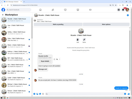
Task: Bookmark this page with the star icon
Action: (116, 5)
